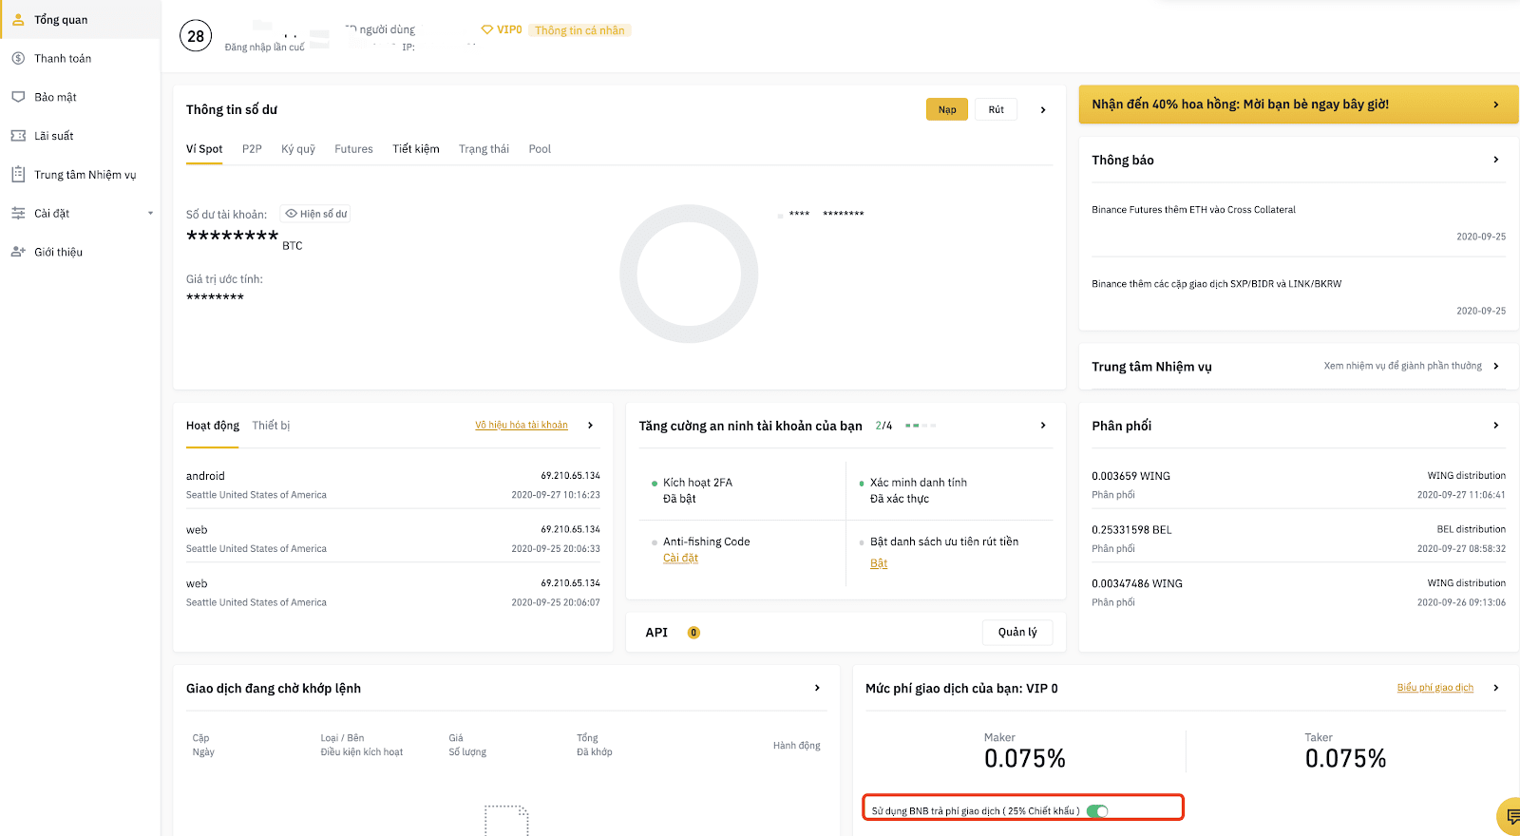Click 0.25331598 BEL distribution entry
Viewport: 1520px width, 836px height.
[1299, 539]
